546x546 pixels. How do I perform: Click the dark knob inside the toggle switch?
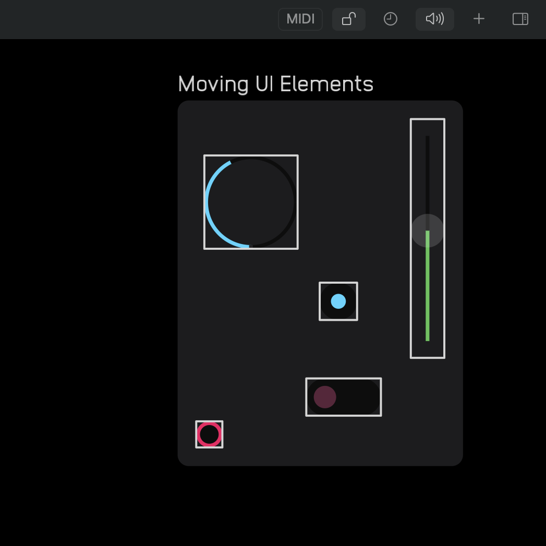click(x=324, y=397)
